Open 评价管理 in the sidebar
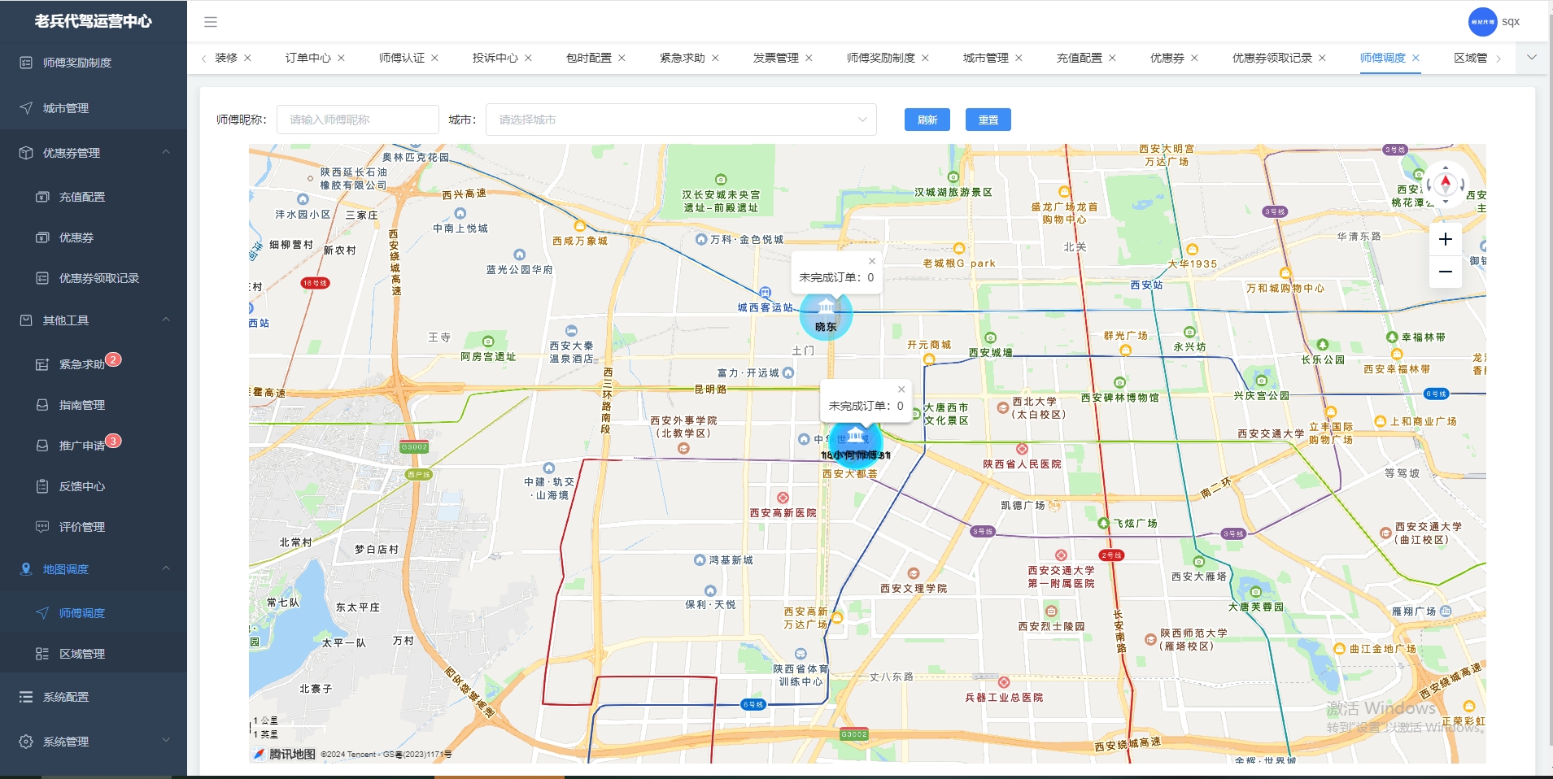1553x779 pixels. click(94, 527)
